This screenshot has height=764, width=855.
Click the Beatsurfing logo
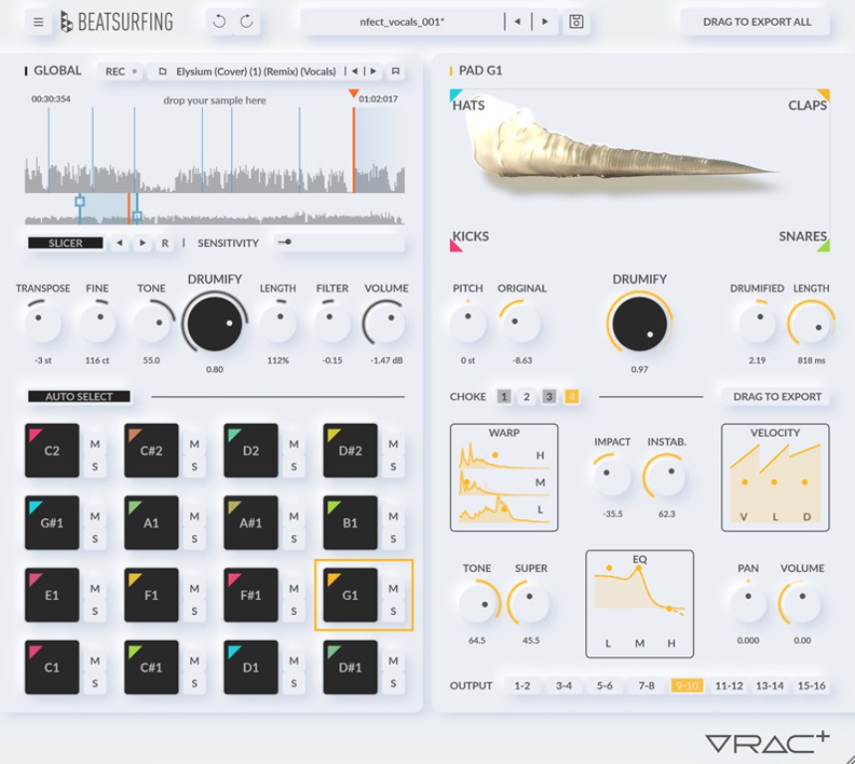pyautogui.click(x=116, y=22)
